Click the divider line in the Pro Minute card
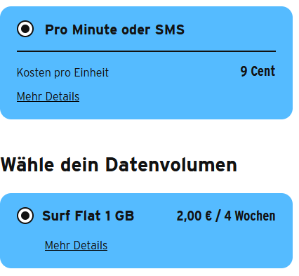299x276 pixels. (x=146, y=51)
